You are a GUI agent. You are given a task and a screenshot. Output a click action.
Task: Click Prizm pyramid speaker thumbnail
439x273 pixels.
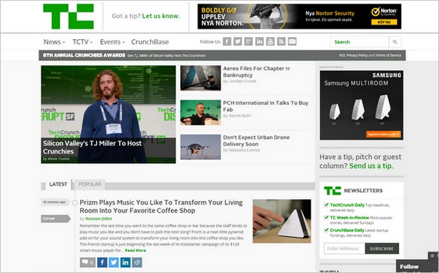point(281,221)
